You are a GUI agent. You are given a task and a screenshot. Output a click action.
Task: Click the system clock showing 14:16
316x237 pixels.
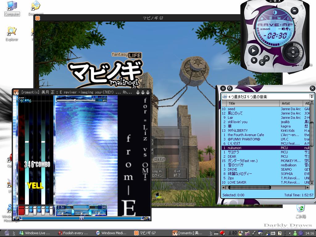pos(310,233)
